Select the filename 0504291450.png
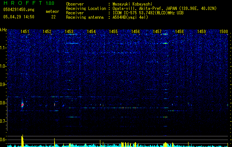232x147 pixels. (19, 10)
